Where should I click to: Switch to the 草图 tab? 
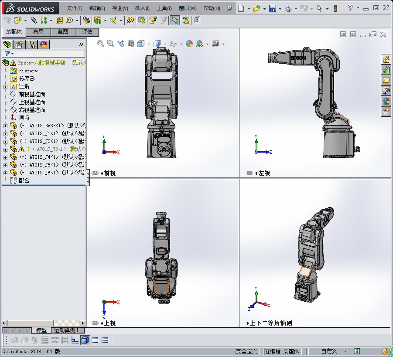click(x=63, y=32)
